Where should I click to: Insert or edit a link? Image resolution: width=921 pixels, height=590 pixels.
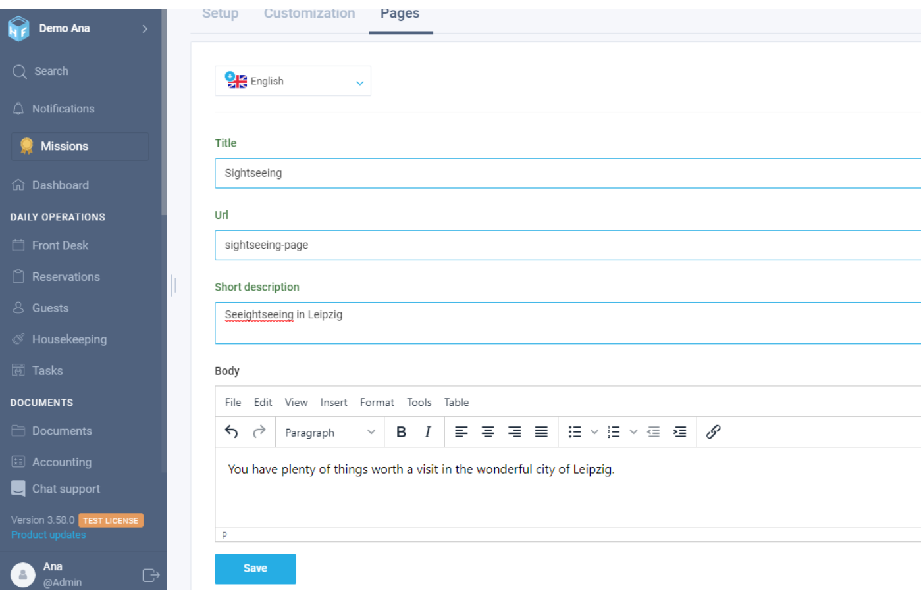713,432
